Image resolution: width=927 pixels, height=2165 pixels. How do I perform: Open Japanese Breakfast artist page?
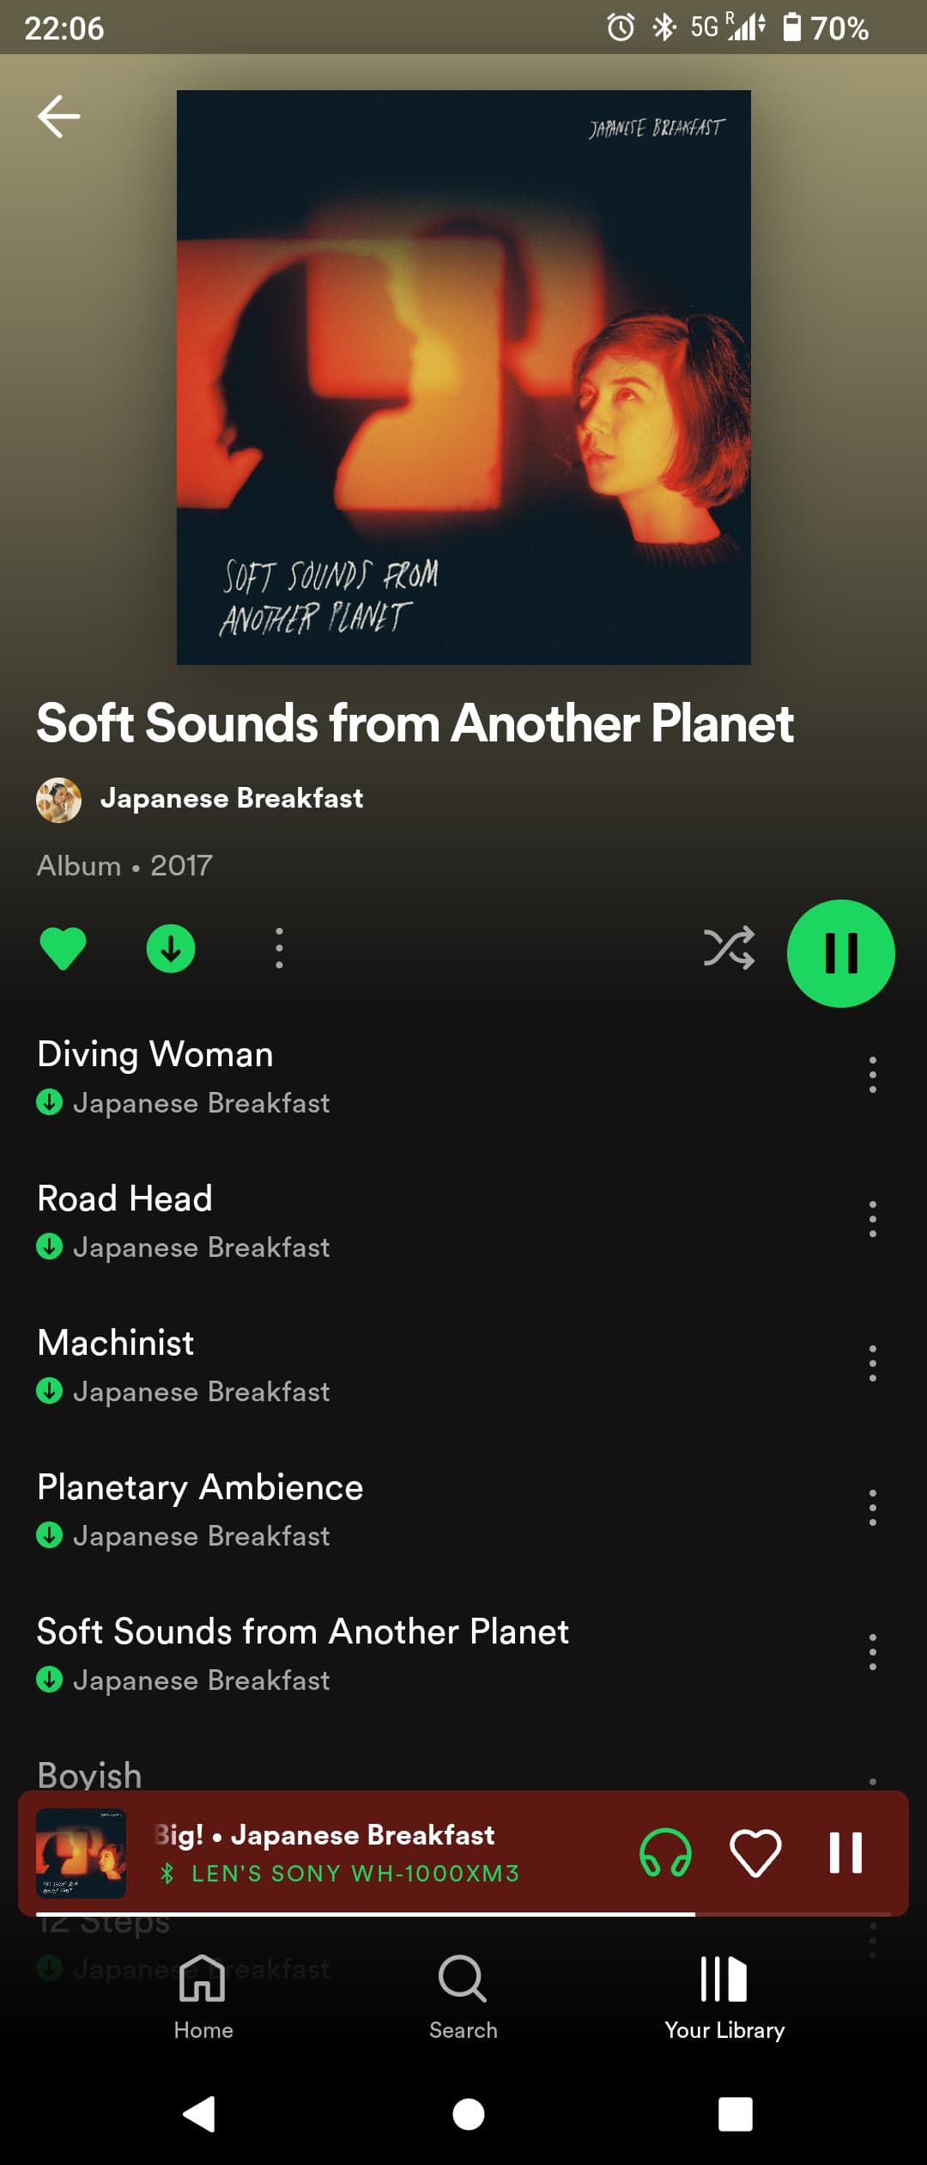click(x=232, y=798)
